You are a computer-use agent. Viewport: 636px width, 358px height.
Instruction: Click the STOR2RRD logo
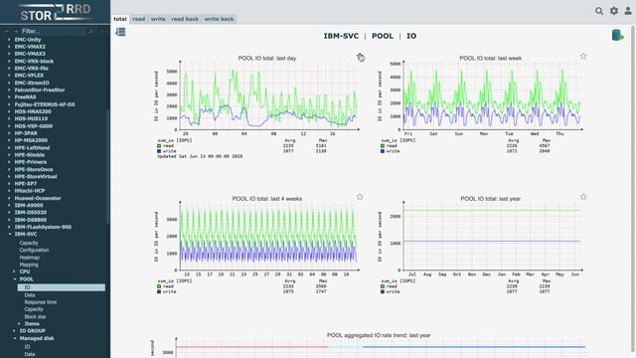click(56, 12)
